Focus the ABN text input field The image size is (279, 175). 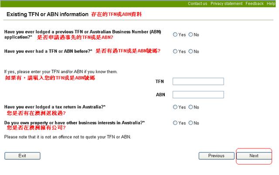(198, 94)
